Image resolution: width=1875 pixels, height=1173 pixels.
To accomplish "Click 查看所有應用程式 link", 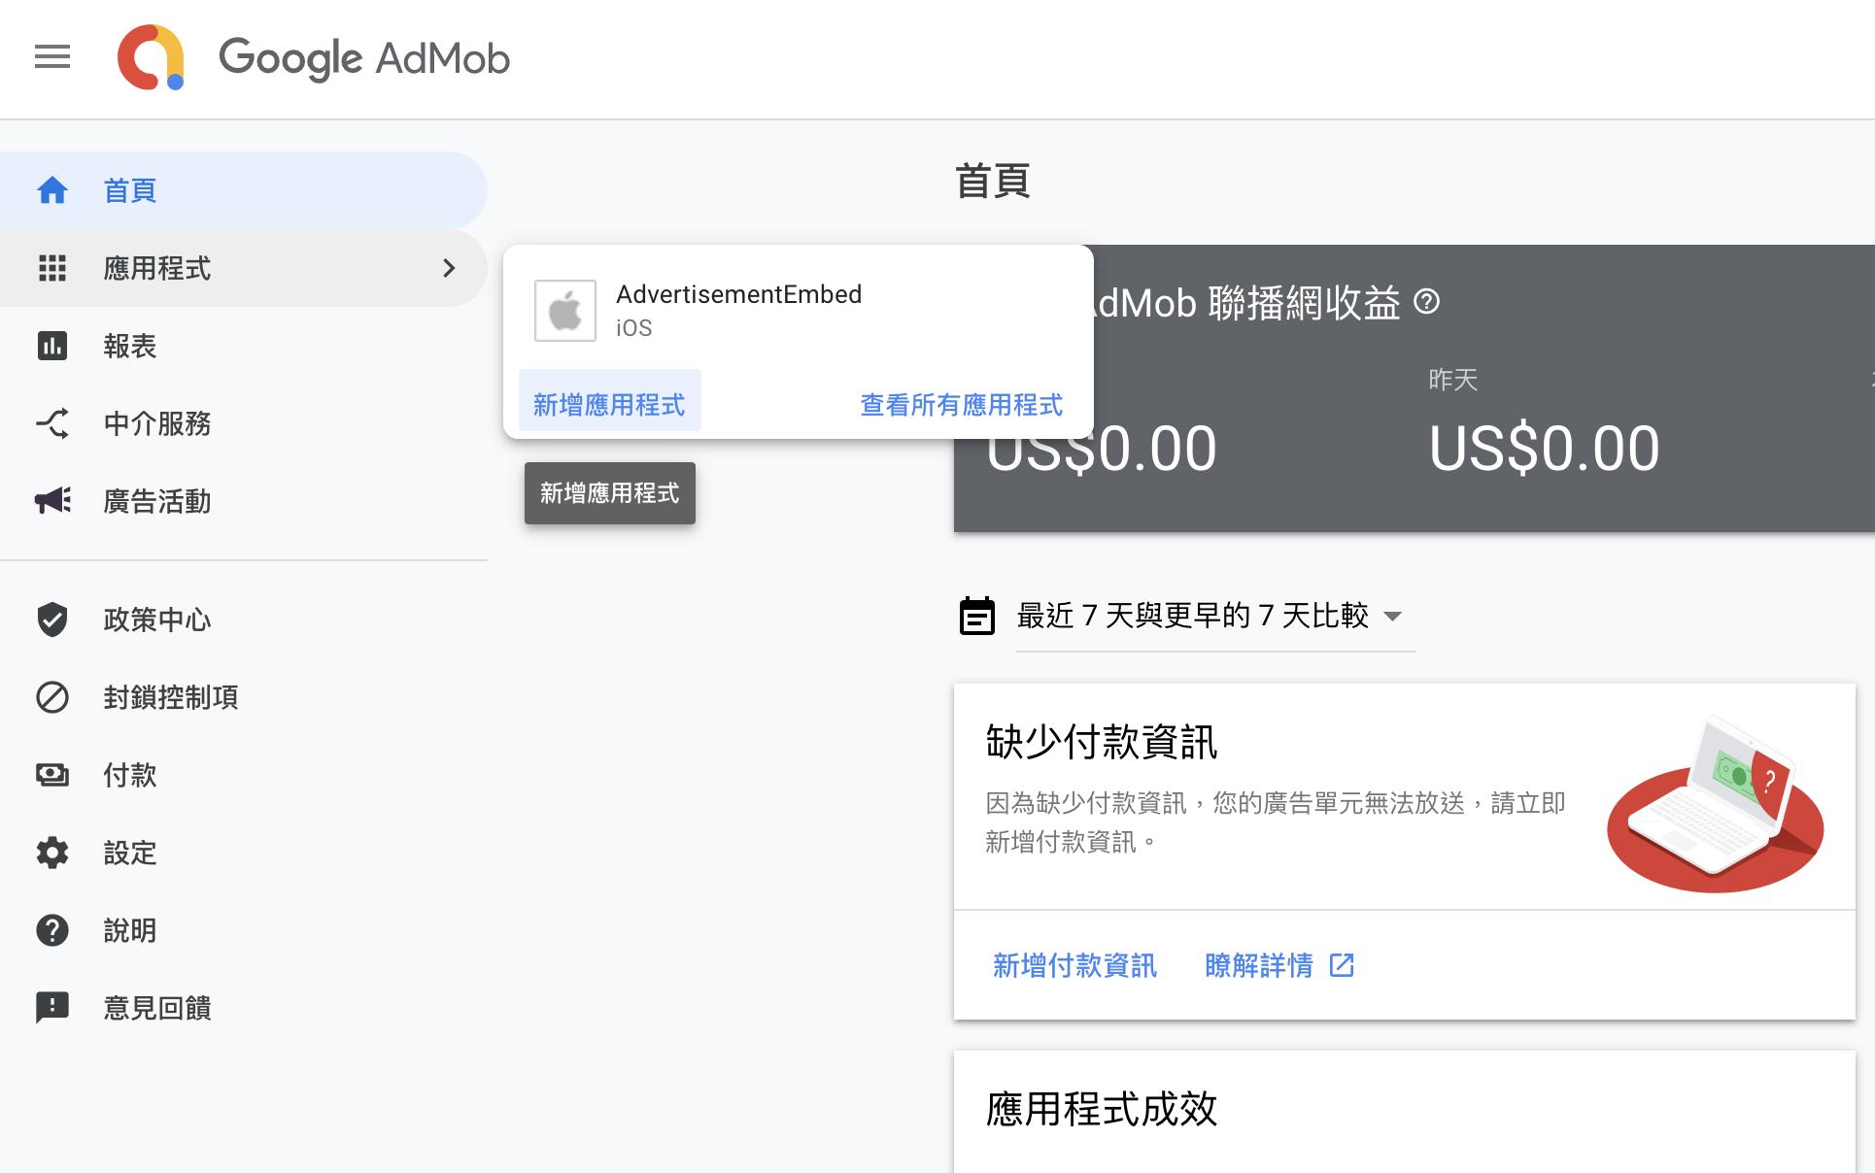I will 962,405.
